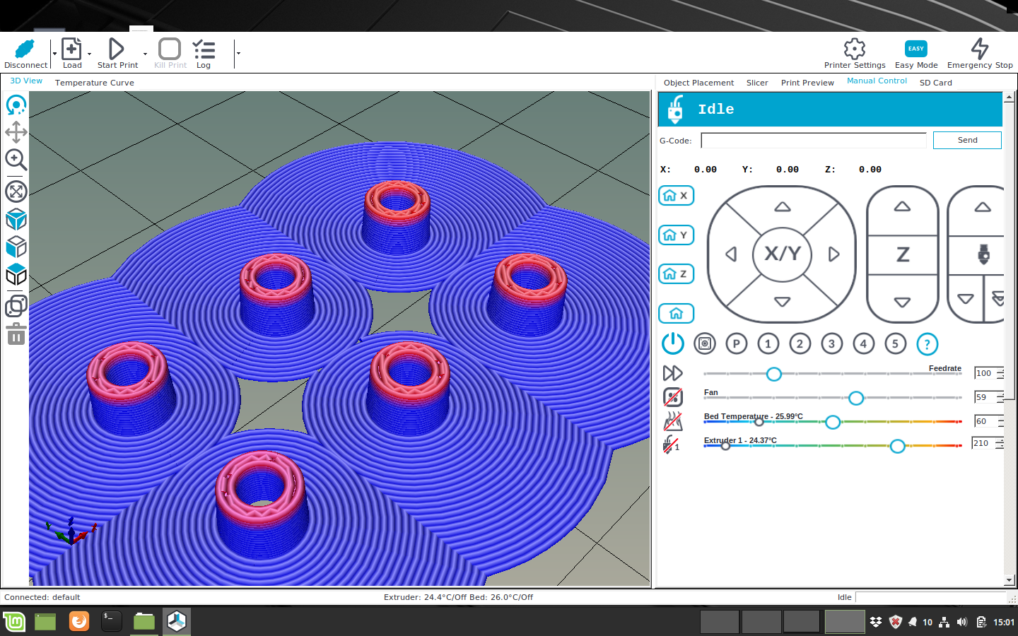Click the trash can icon in the 3D view sidebar
Image resolution: width=1018 pixels, height=636 pixels.
[16, 334]
